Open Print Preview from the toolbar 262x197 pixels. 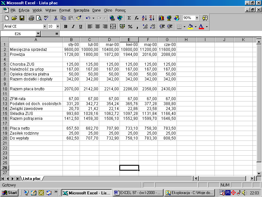[x=39, y=18]
